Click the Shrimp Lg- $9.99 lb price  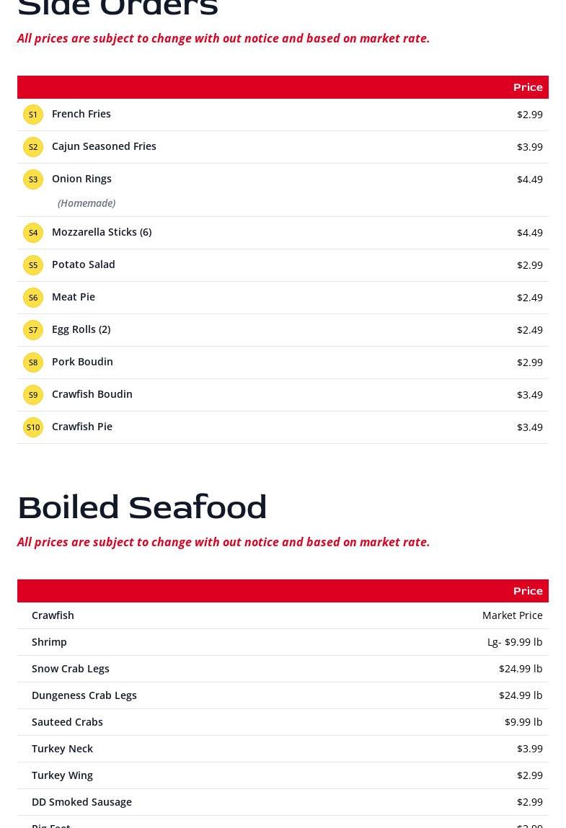pos(514,642)
